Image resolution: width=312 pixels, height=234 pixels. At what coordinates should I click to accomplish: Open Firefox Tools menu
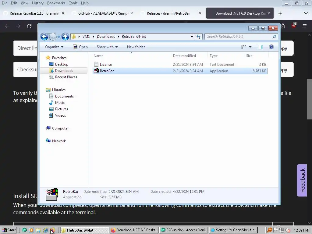(73, 3)
